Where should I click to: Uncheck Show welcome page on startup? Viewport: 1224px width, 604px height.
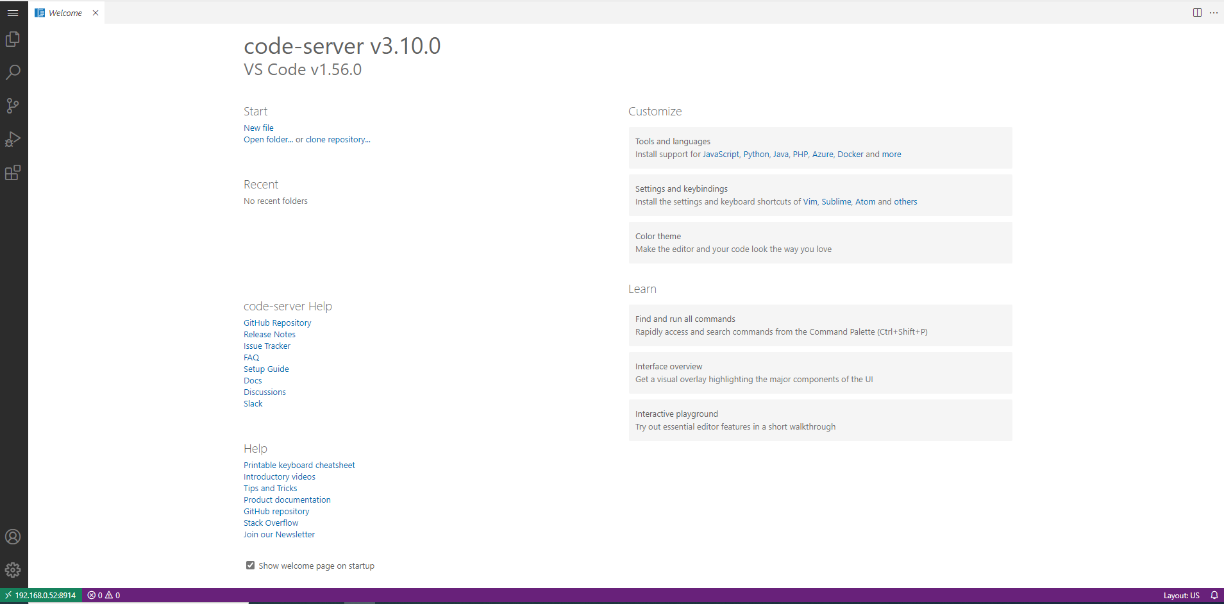pyautogui.click(x=250, y=565)
